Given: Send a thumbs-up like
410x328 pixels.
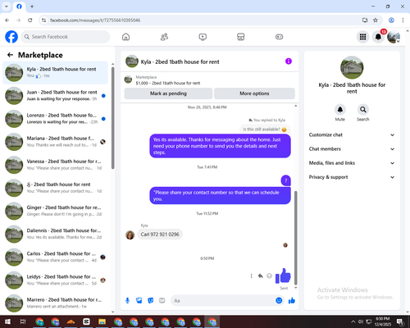Looking at the screenshot, I should 292,301.
